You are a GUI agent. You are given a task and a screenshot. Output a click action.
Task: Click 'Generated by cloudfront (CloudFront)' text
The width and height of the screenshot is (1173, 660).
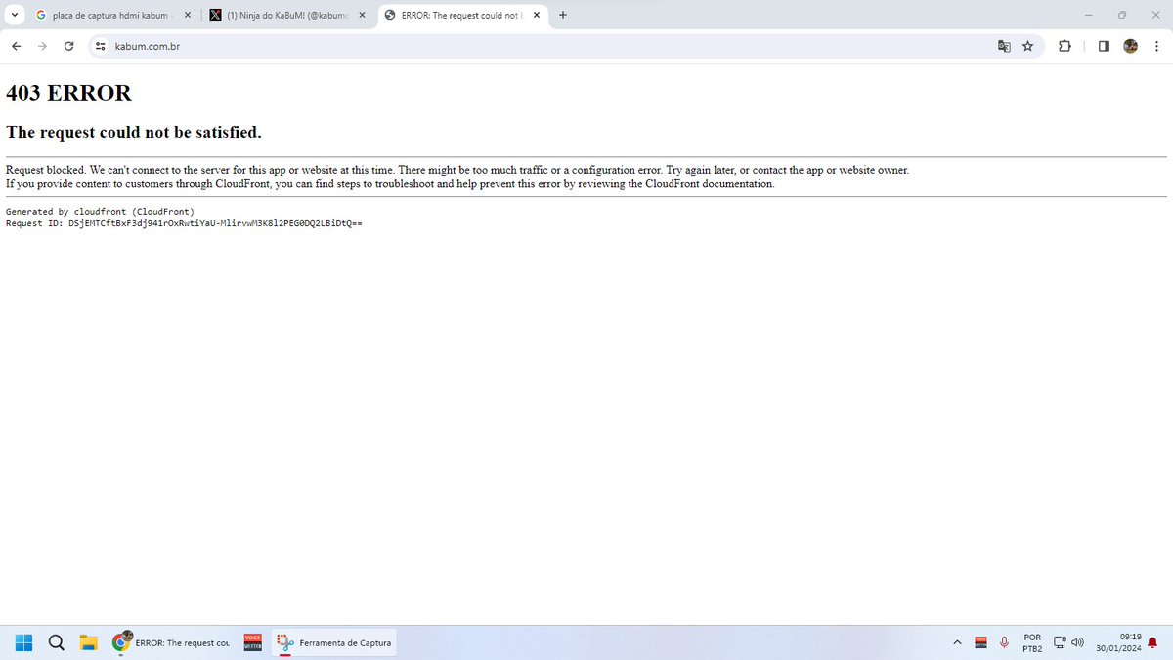click(x=100, y=212)
